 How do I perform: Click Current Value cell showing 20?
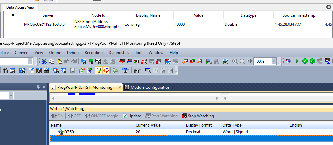point(160,132)
